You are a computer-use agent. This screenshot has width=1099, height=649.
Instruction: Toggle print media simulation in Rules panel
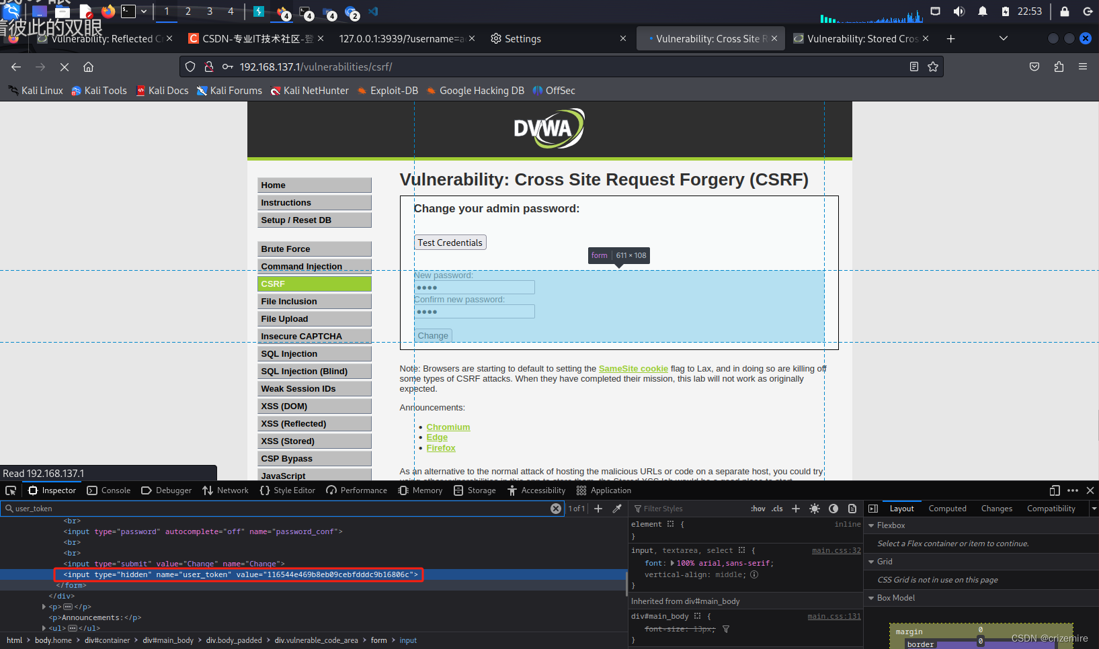852,508
